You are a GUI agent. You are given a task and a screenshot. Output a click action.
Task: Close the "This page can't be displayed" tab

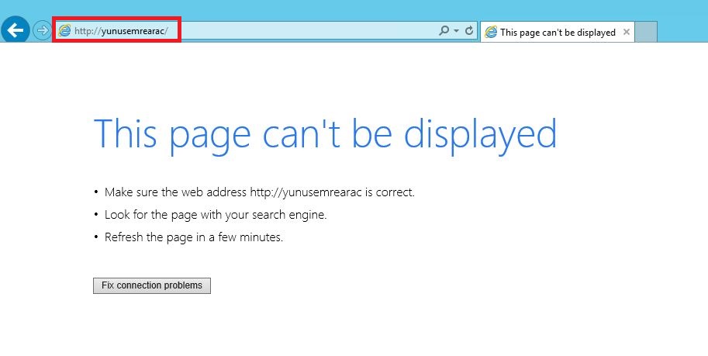pos(626,33)
